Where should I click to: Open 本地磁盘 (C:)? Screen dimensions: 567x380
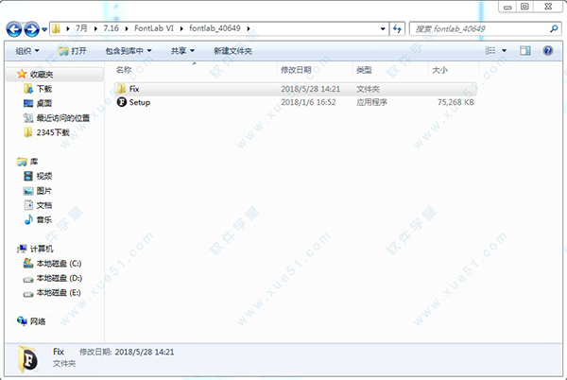59,263
